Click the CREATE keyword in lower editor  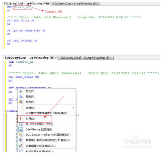13,111
